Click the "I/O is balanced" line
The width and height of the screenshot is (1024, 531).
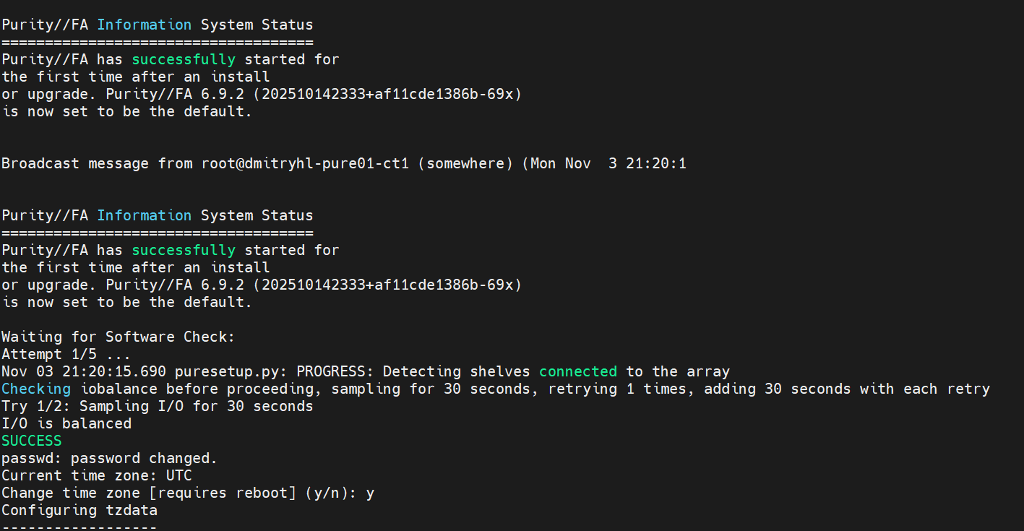point(66,423)
